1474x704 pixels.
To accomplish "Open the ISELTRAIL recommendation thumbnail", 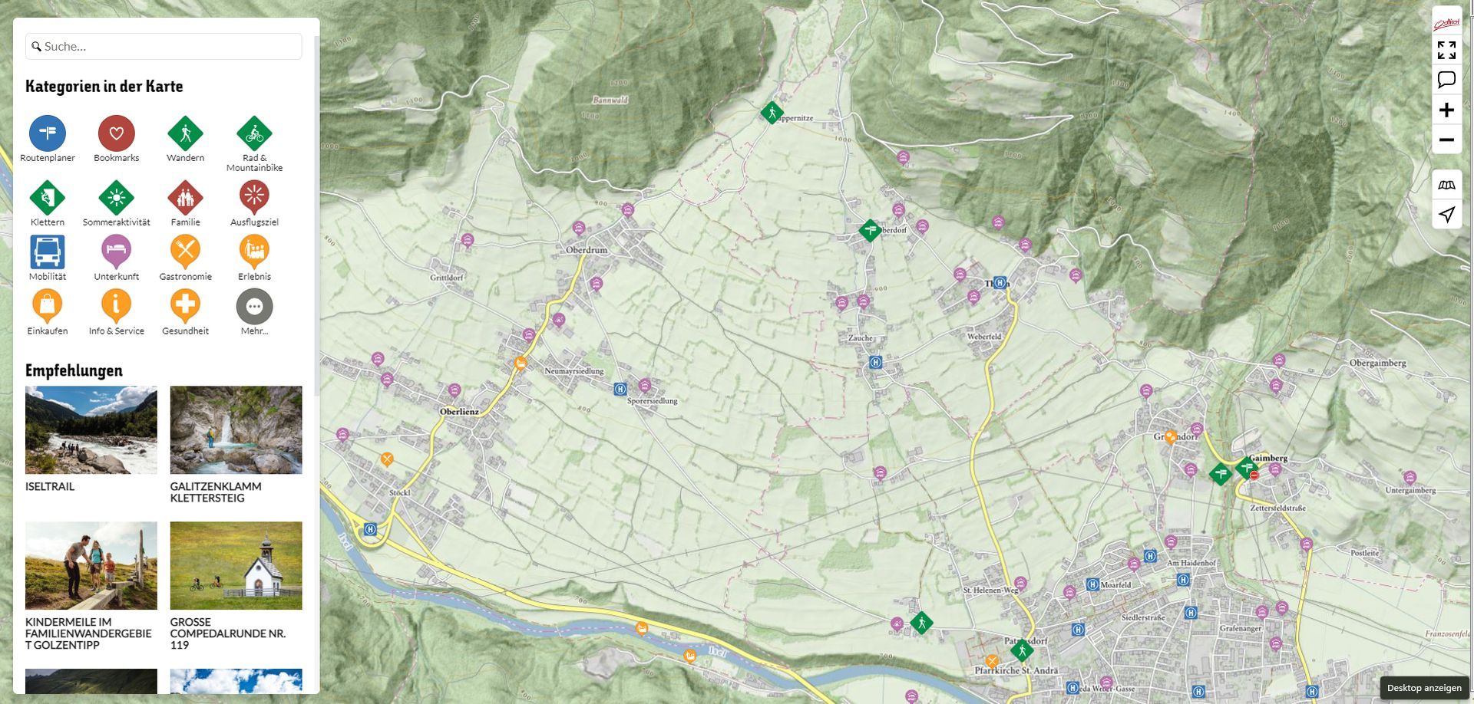I will coord(91,429).
